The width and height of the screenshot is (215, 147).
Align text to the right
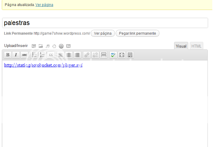[x=77, y=55]
